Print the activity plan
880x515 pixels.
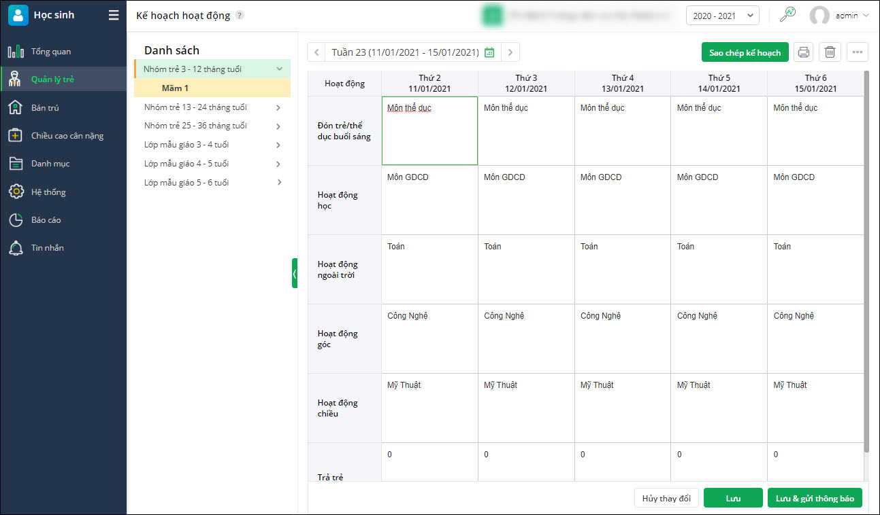pos(804,52)
